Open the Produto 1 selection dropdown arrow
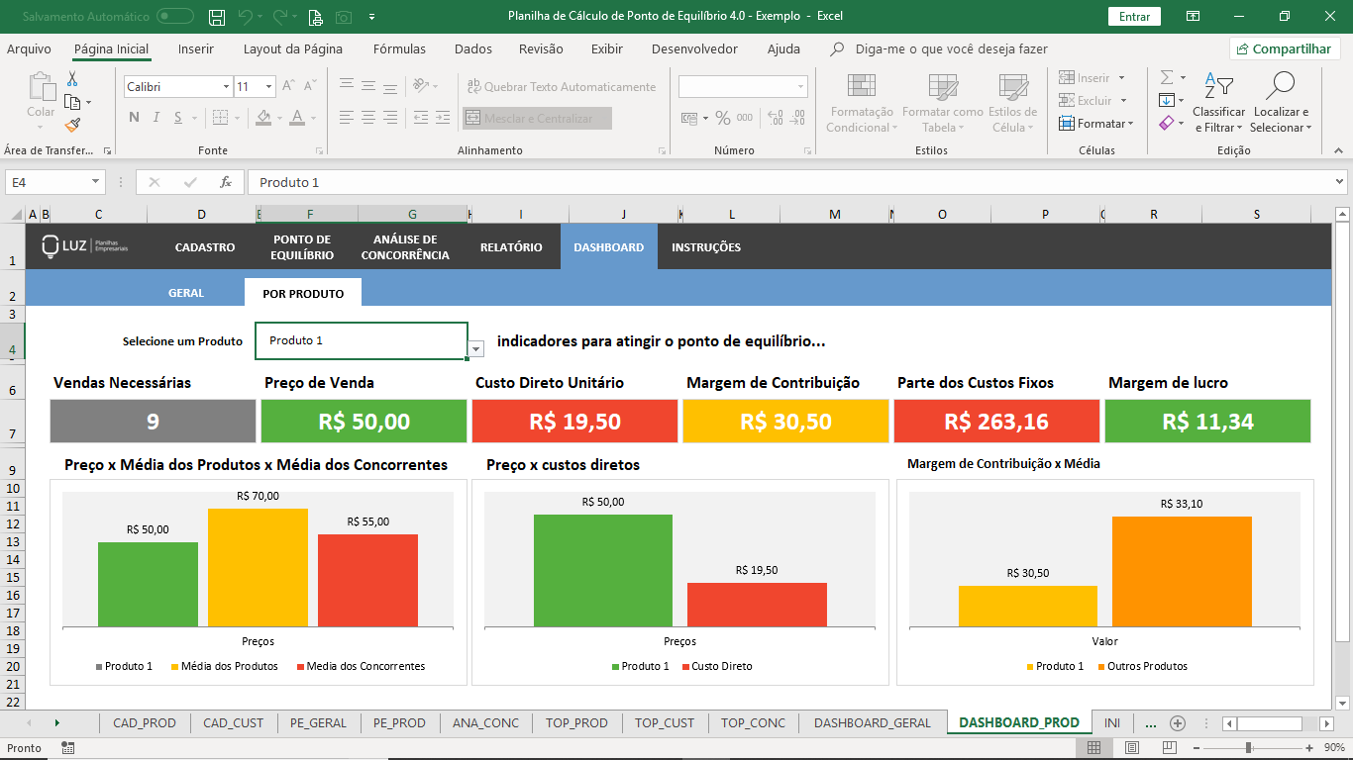 (x=476, y=348)
